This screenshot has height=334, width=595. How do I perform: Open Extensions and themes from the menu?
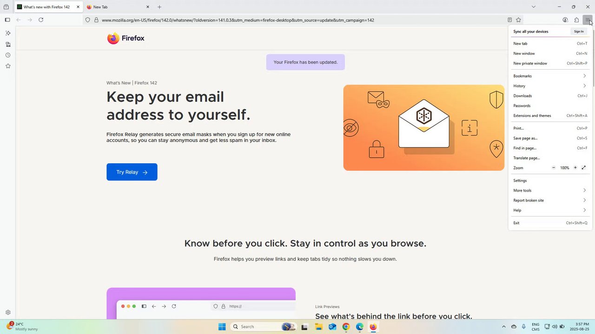550,116
